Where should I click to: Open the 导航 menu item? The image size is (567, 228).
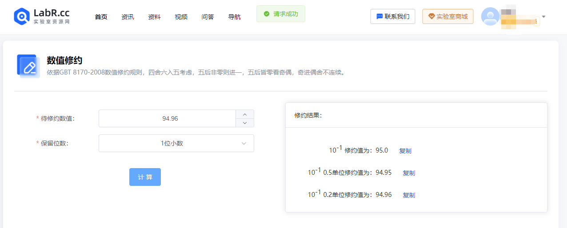pyautogui.click(x=234, y=17)
